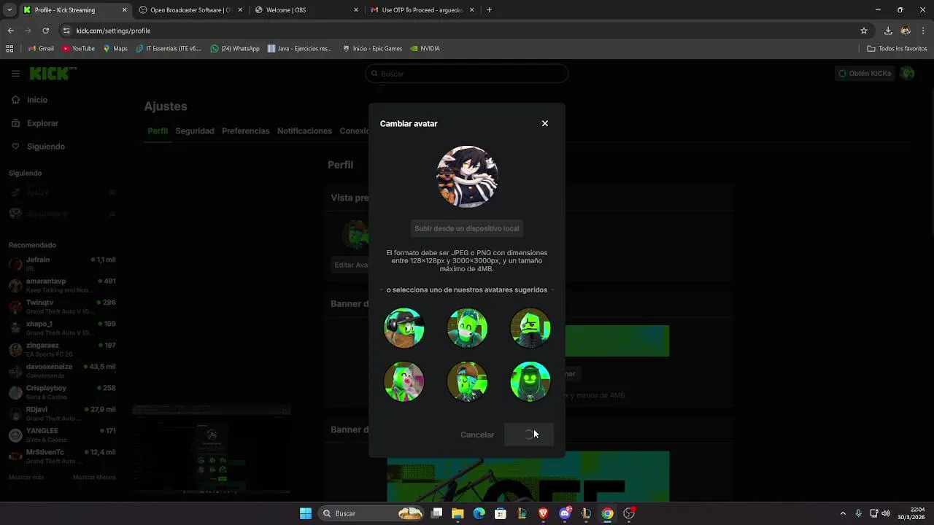This screenshot has height=525, width=934.
Task: Click Mostrar Menos in the sidebar
Action: [94, 477]
